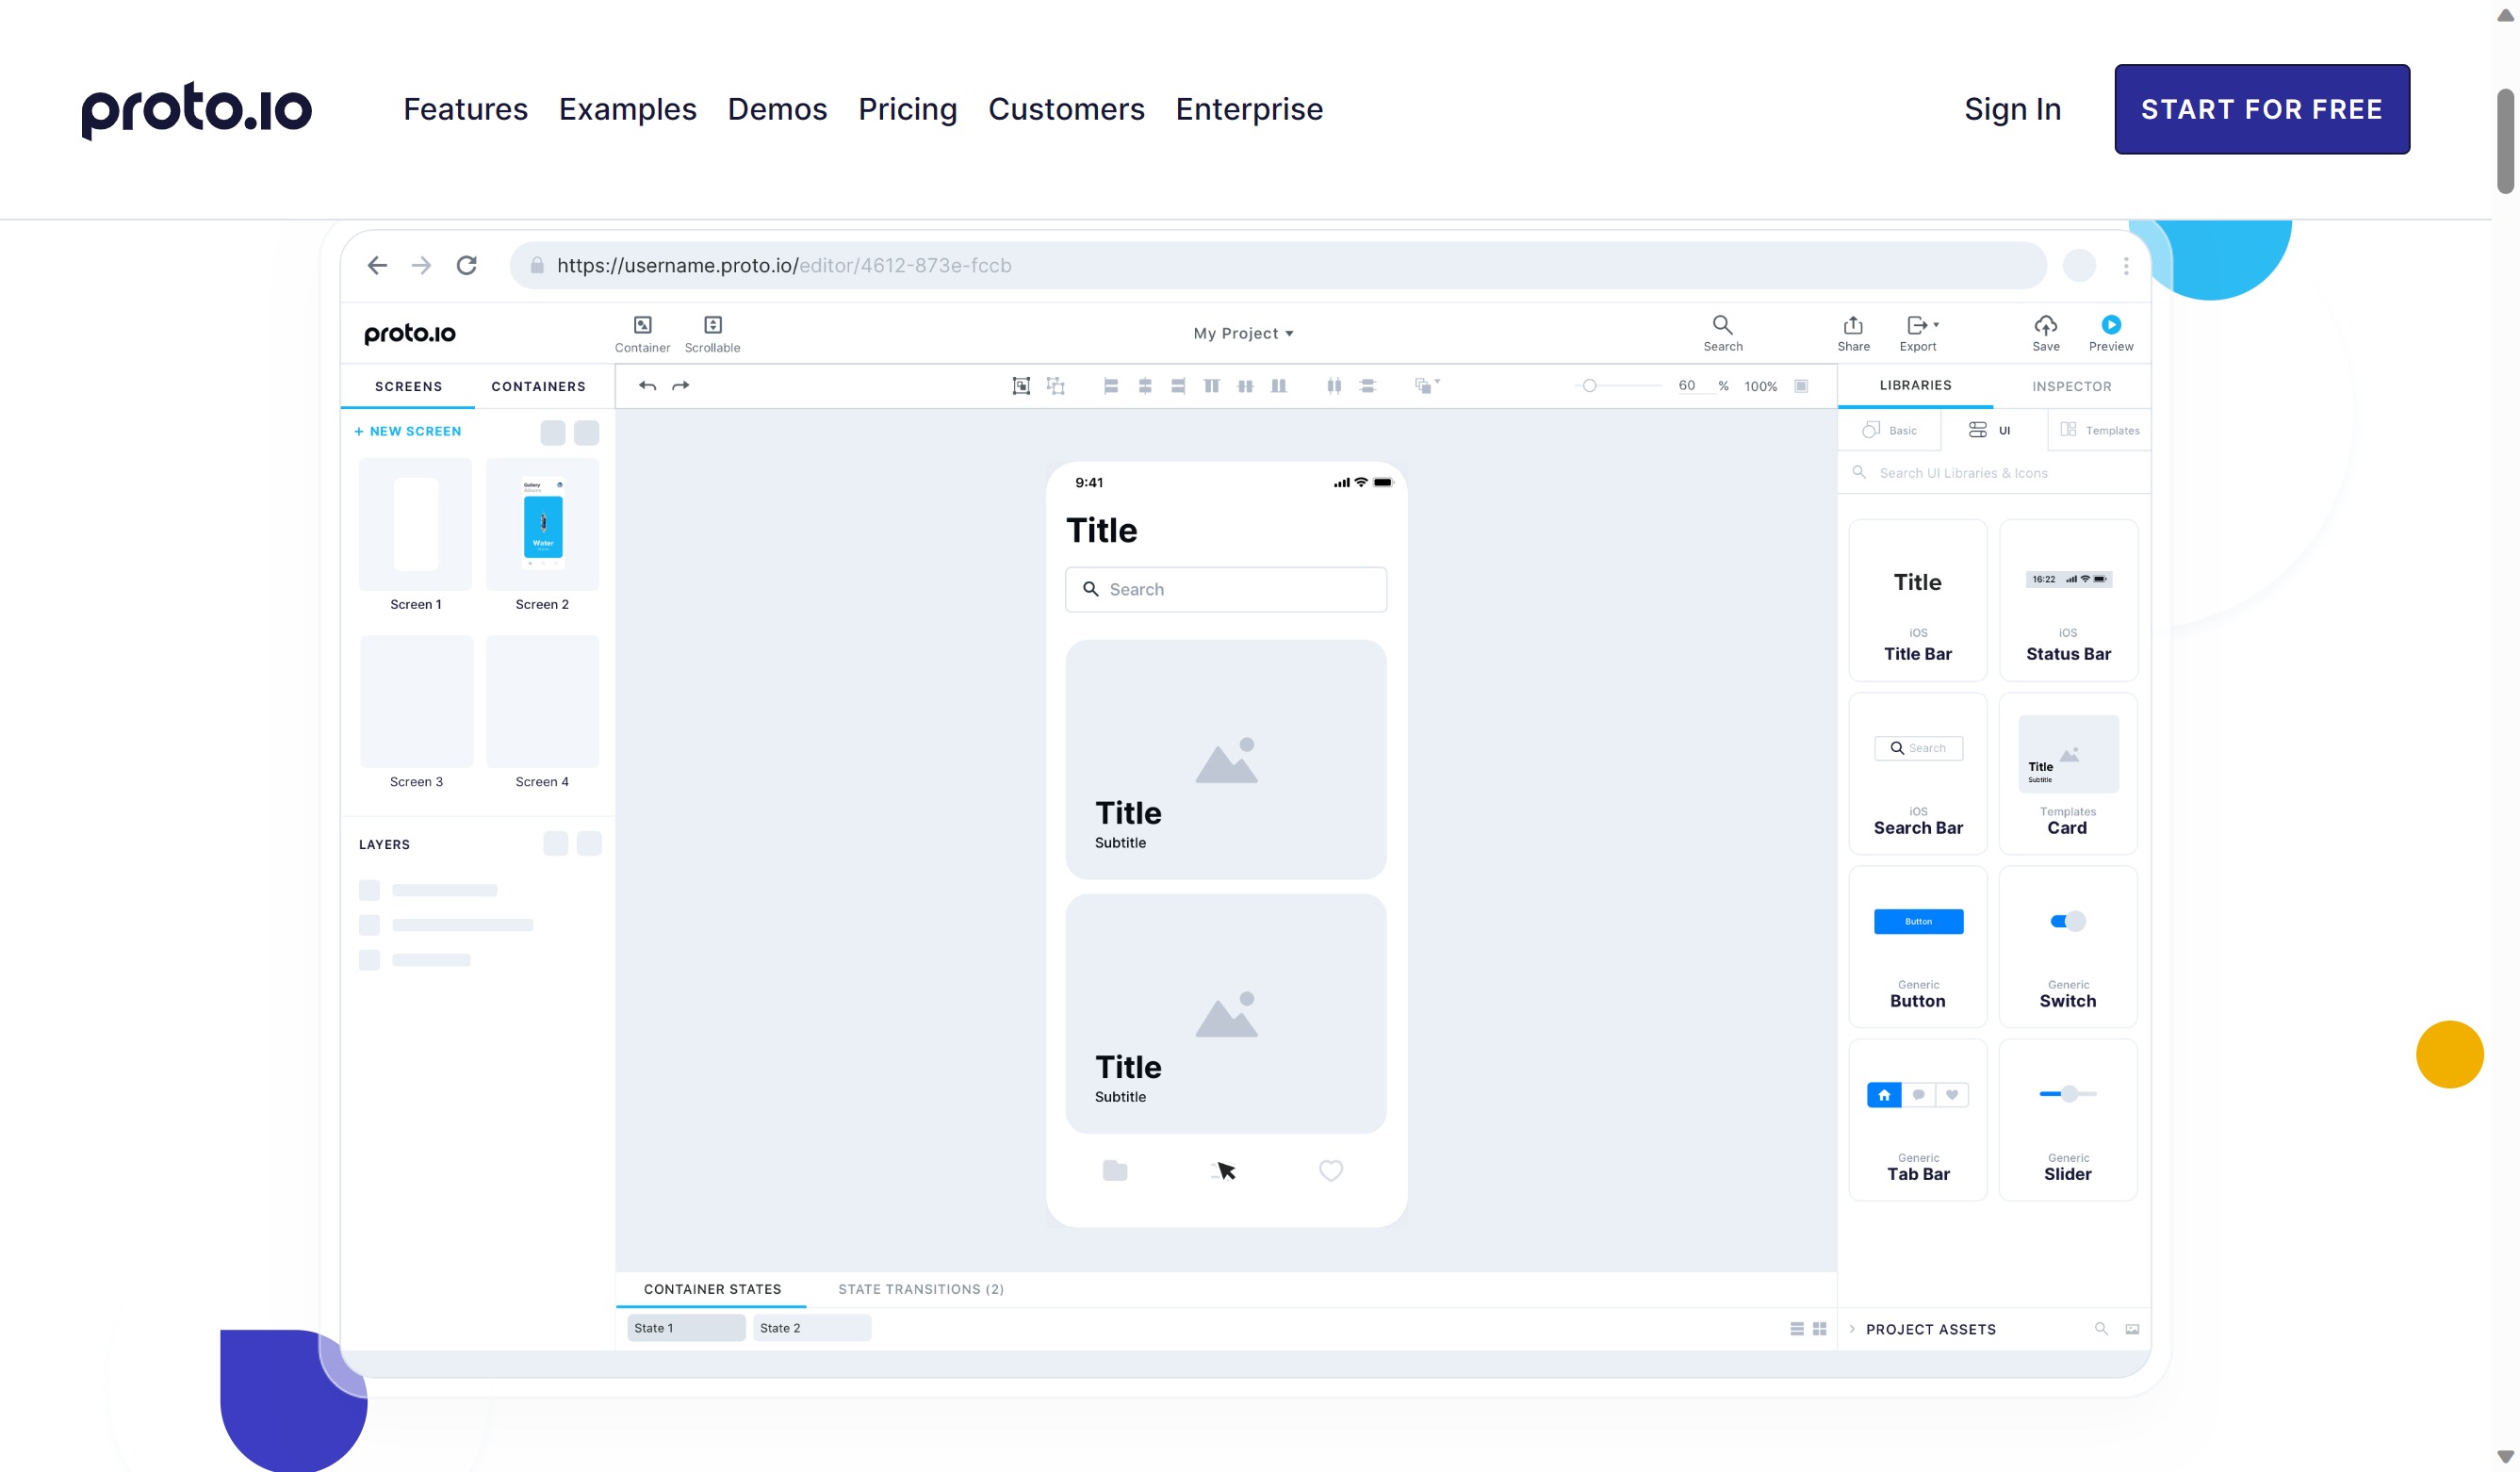
Task: Switch to the Inspector tab
Action: (x=2071, y=386)
